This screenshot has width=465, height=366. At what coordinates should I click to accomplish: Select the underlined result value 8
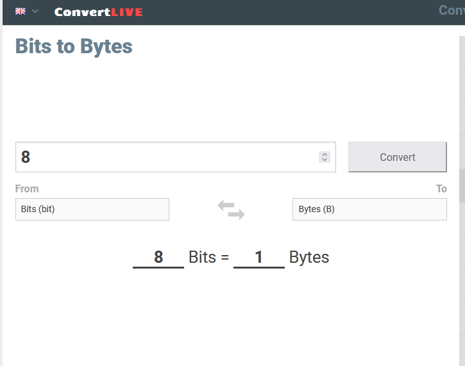(x=158, y=257)
